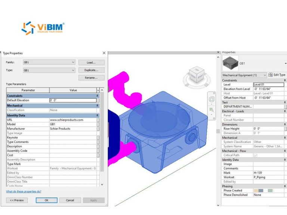Click the Phase Demolished value None

pos(269,195)
